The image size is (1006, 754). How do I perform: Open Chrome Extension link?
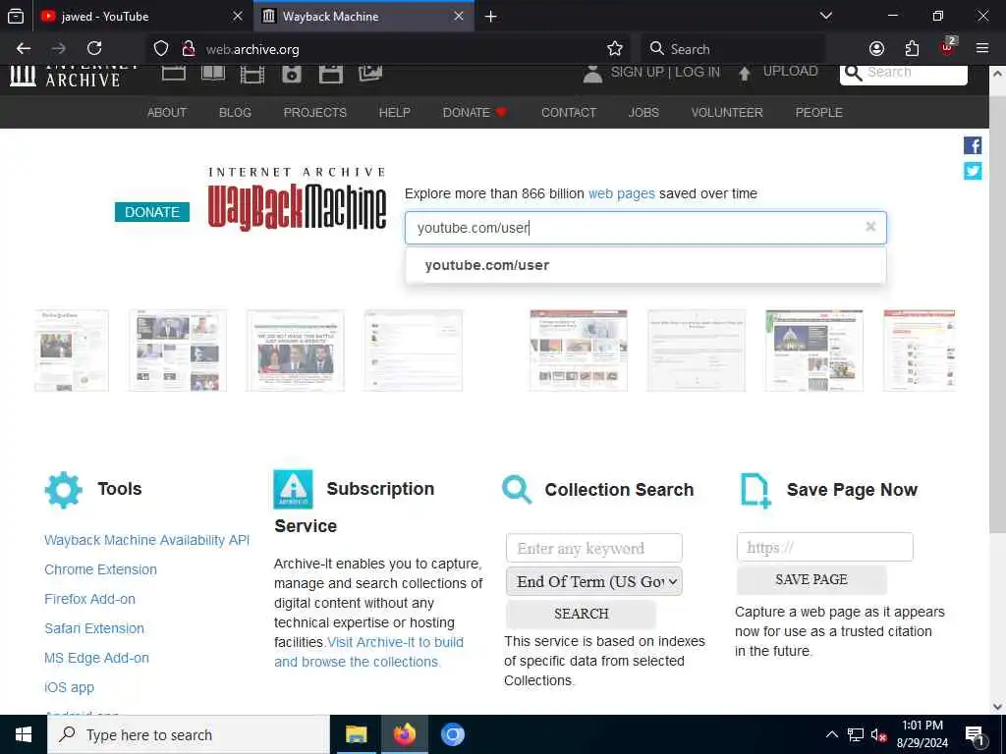click(x=101, y=570)
